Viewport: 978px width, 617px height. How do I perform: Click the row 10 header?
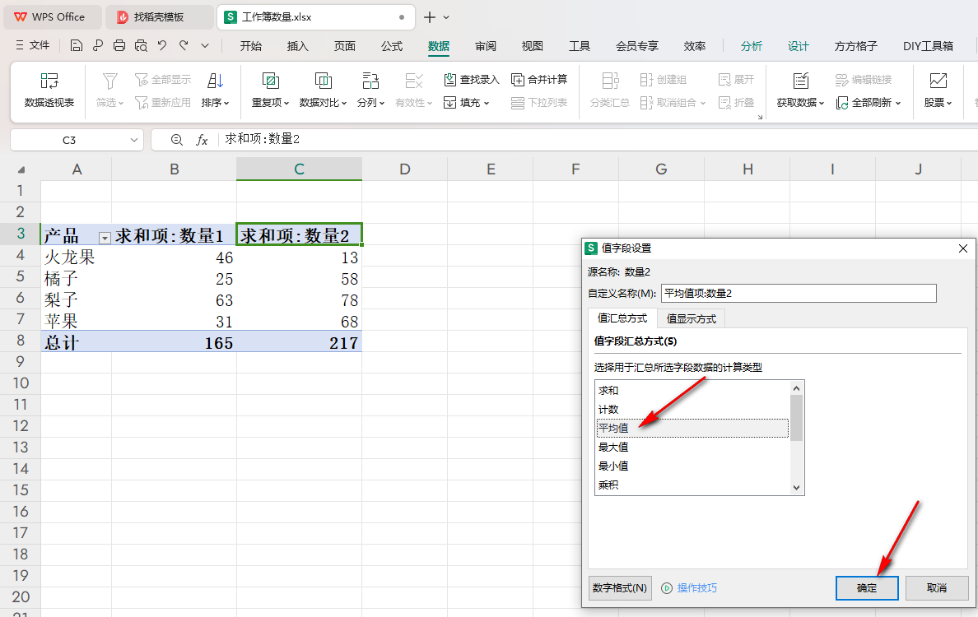point(21,383)
